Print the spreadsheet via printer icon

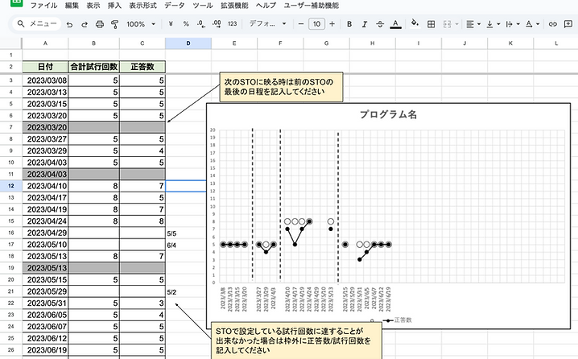click(100, 24)
